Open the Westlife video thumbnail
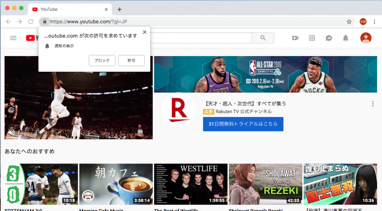 click(191, 184)
